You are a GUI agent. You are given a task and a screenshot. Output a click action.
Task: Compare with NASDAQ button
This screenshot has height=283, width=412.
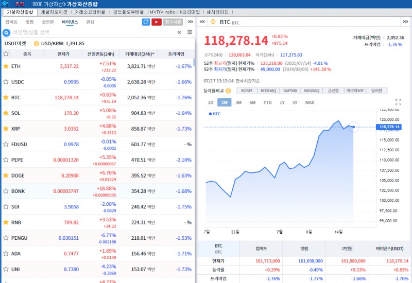[312, 91]
